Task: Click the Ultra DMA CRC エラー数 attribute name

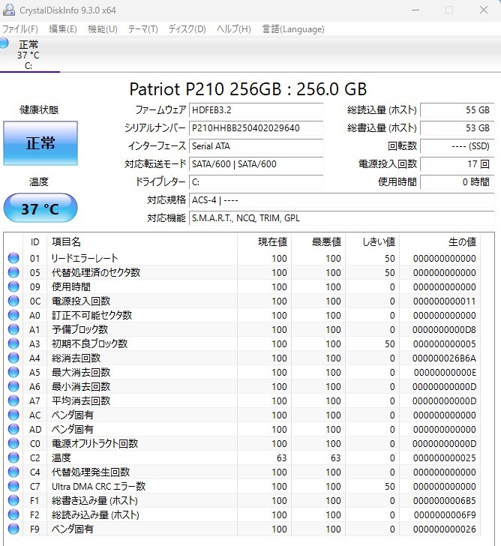Action: point(98,486)
